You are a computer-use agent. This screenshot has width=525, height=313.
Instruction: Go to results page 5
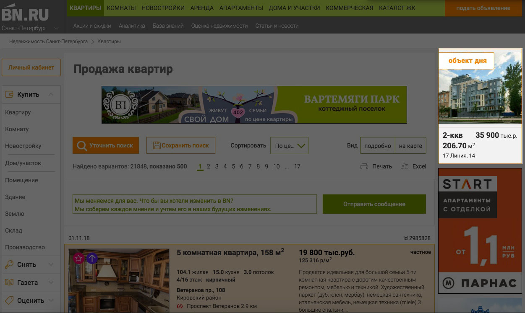pyautogui.click(x=233, y=166)
